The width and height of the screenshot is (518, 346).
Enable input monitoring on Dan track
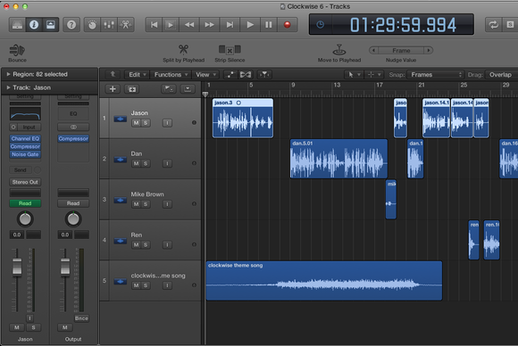(167, 163)
